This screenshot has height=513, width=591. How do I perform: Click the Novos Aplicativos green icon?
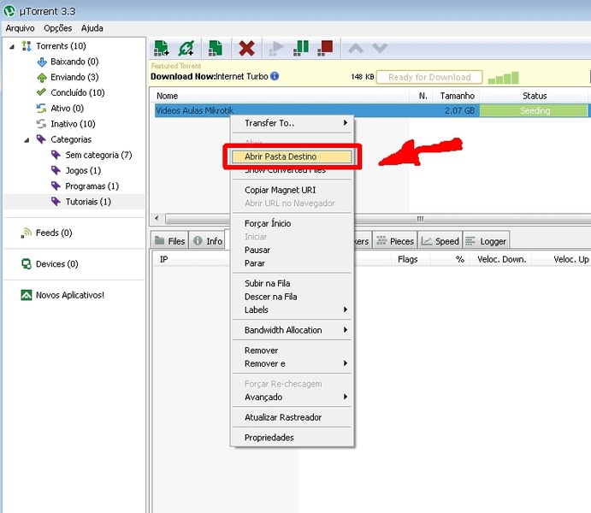click(x=27, y=295)
